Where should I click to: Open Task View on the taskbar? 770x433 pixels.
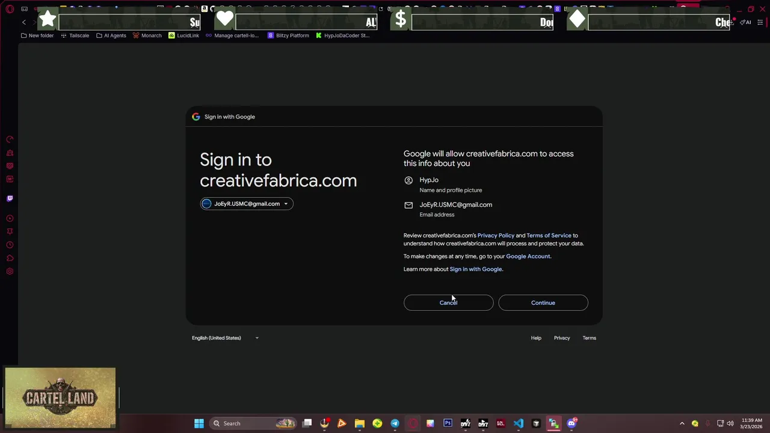pos(307,423)
